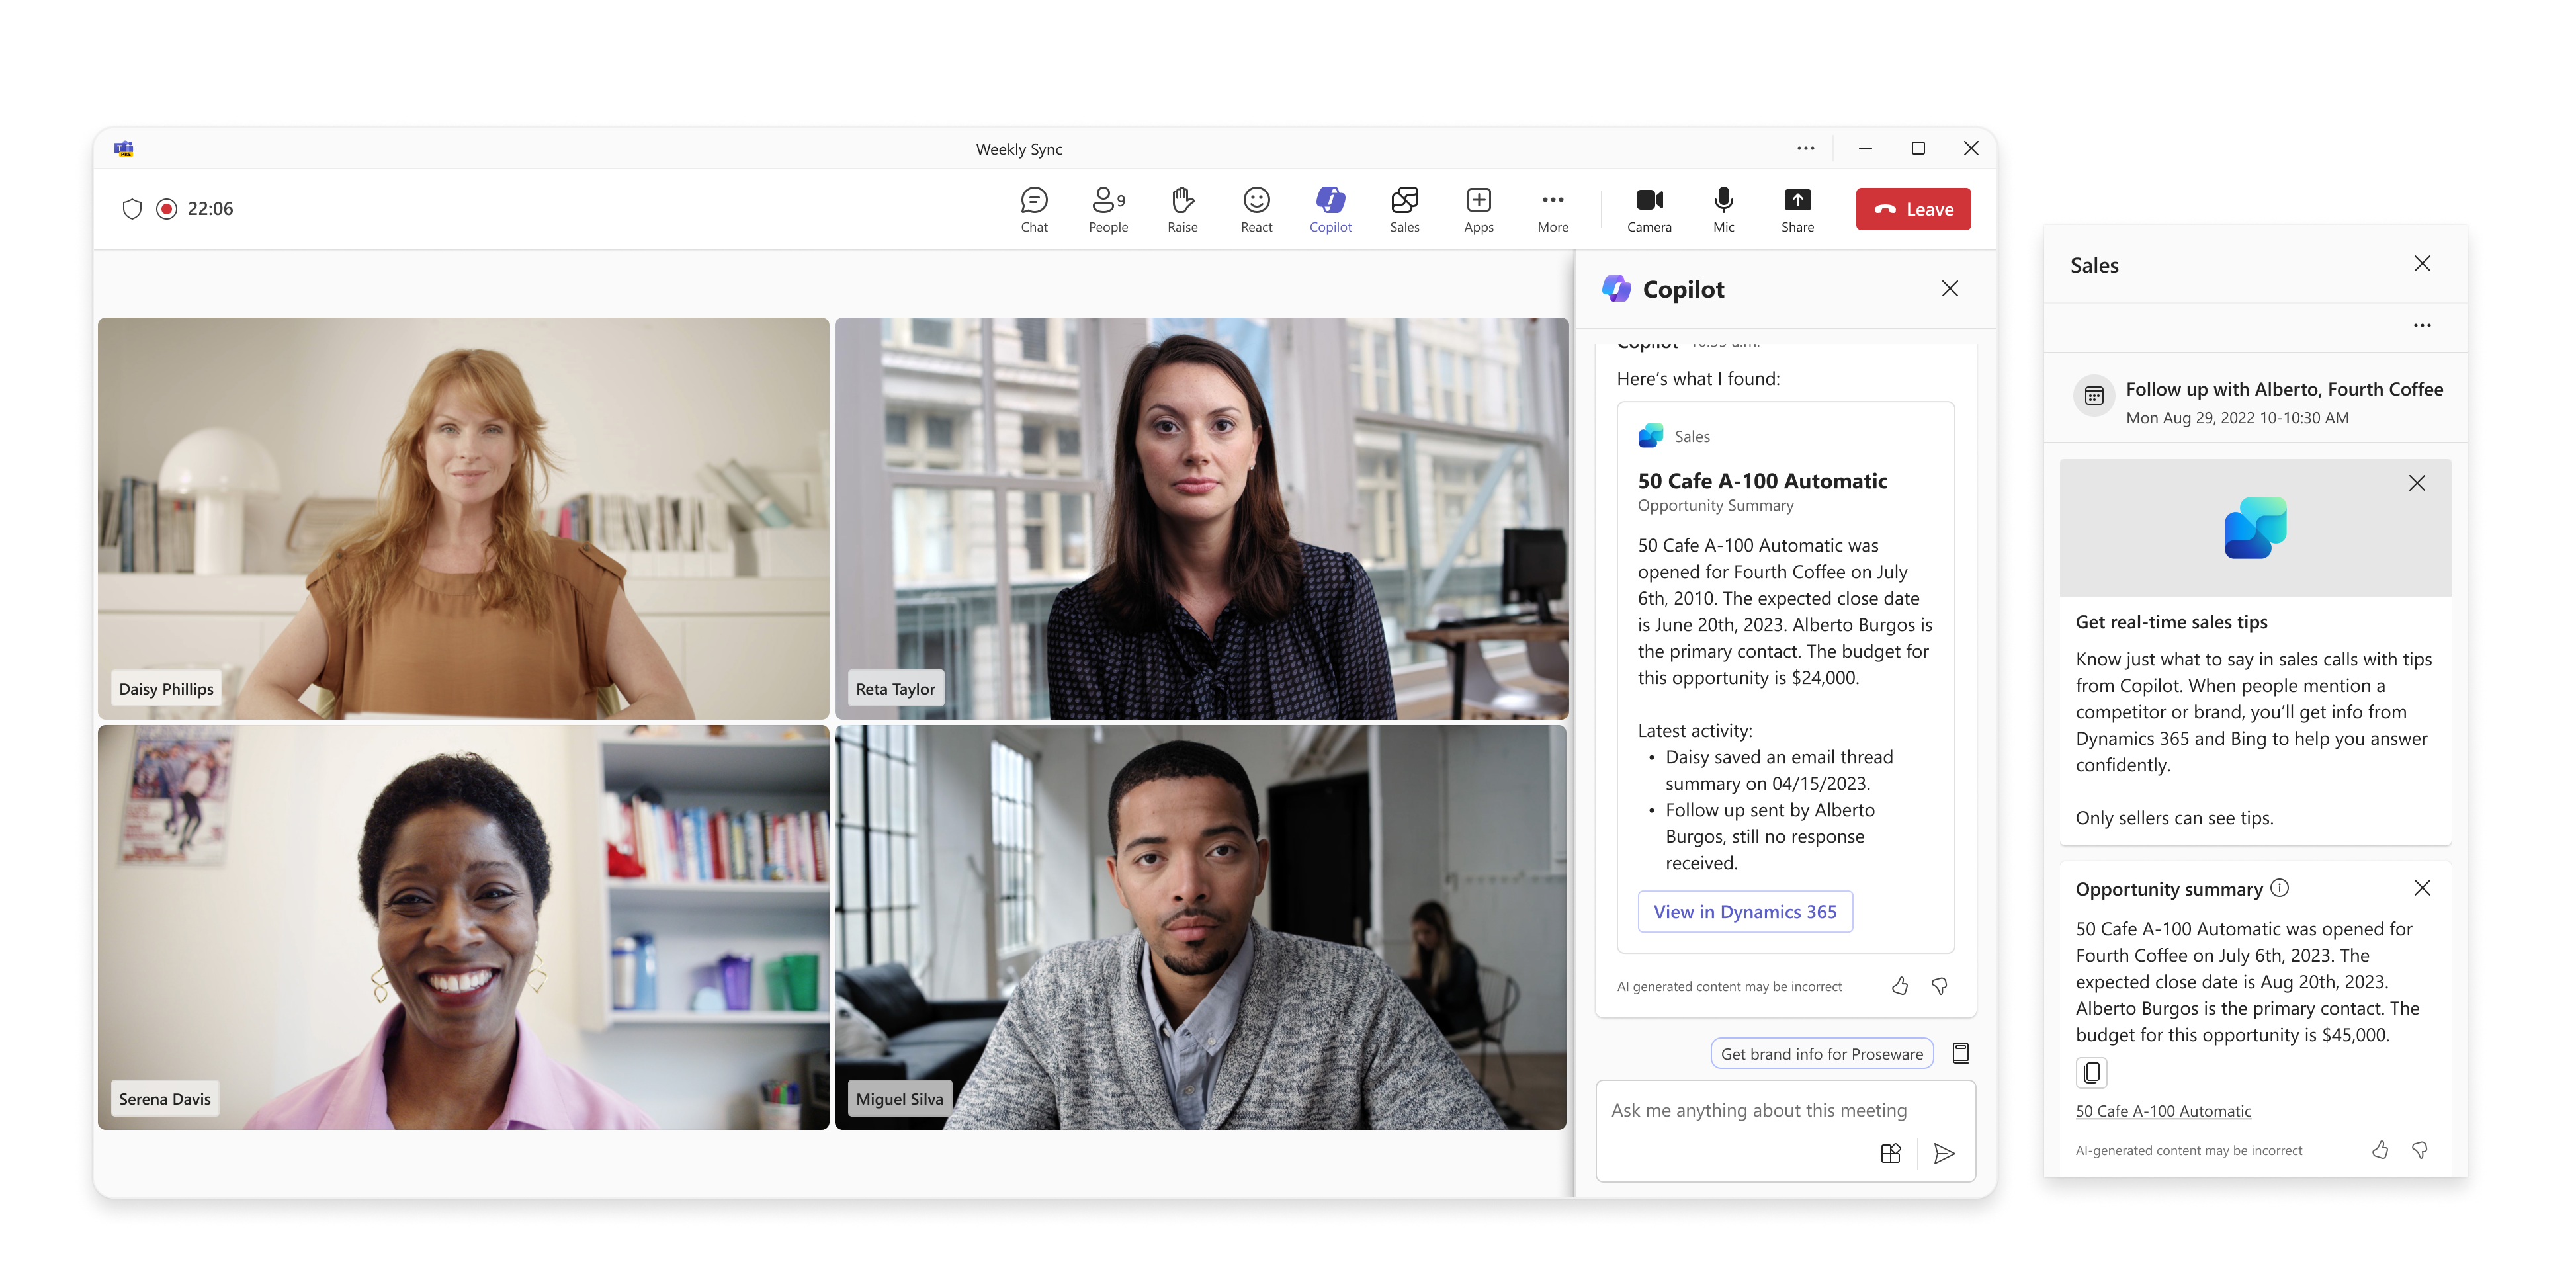Click the calendar icon for the follow up meeting

click(x=2094, y=397)
